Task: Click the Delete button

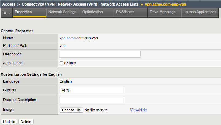Action: [x=26, y=122]
